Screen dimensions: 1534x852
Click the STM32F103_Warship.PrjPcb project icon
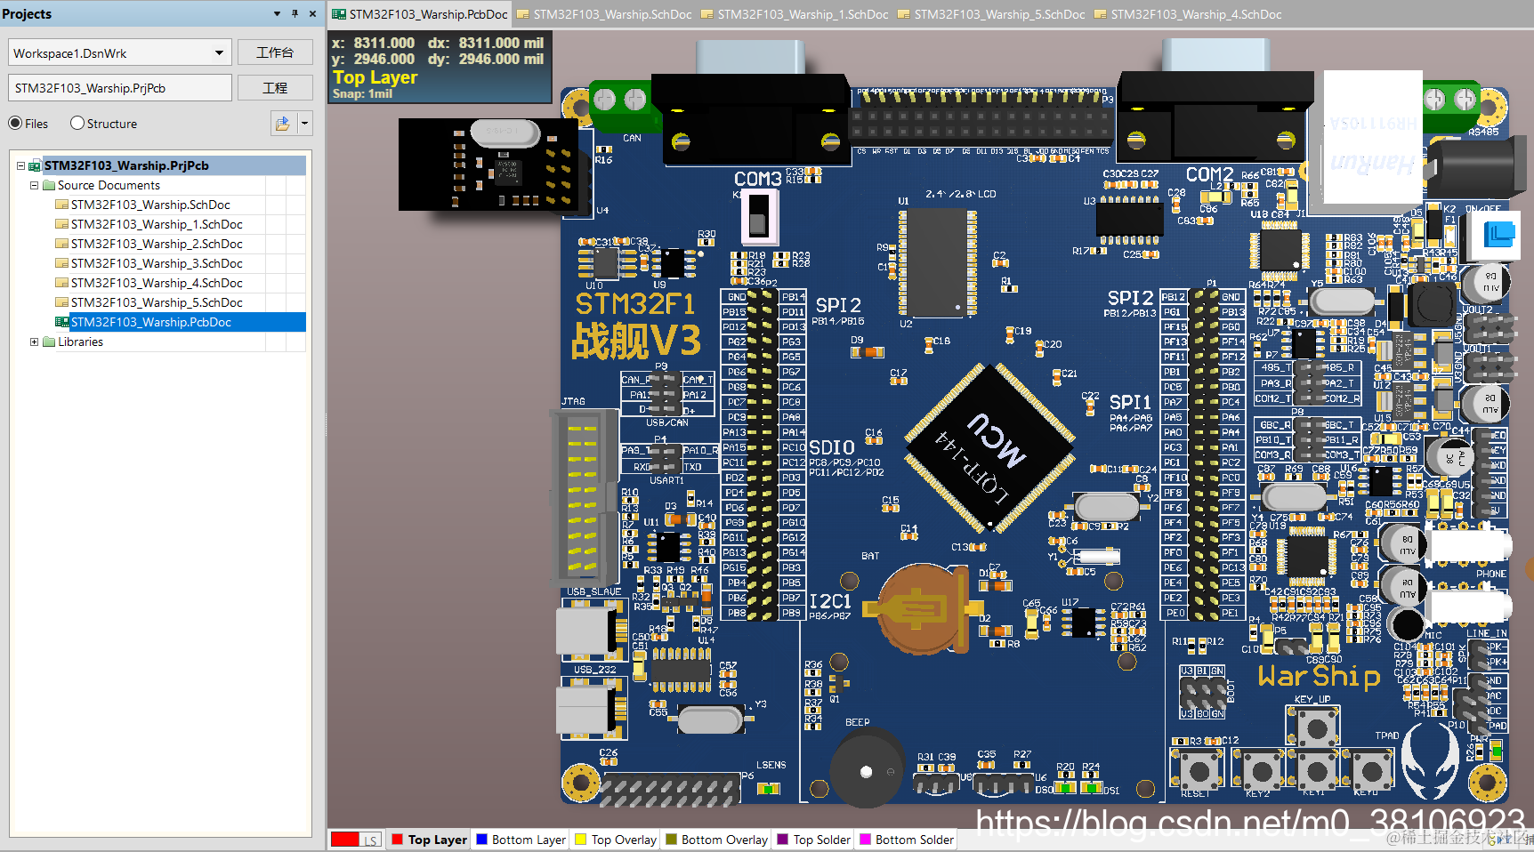(35, 165)
